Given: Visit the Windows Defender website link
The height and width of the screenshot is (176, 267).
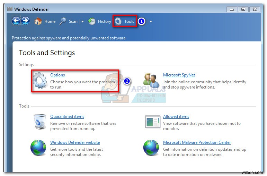Looking at the screenshot, I should [75, 142].
